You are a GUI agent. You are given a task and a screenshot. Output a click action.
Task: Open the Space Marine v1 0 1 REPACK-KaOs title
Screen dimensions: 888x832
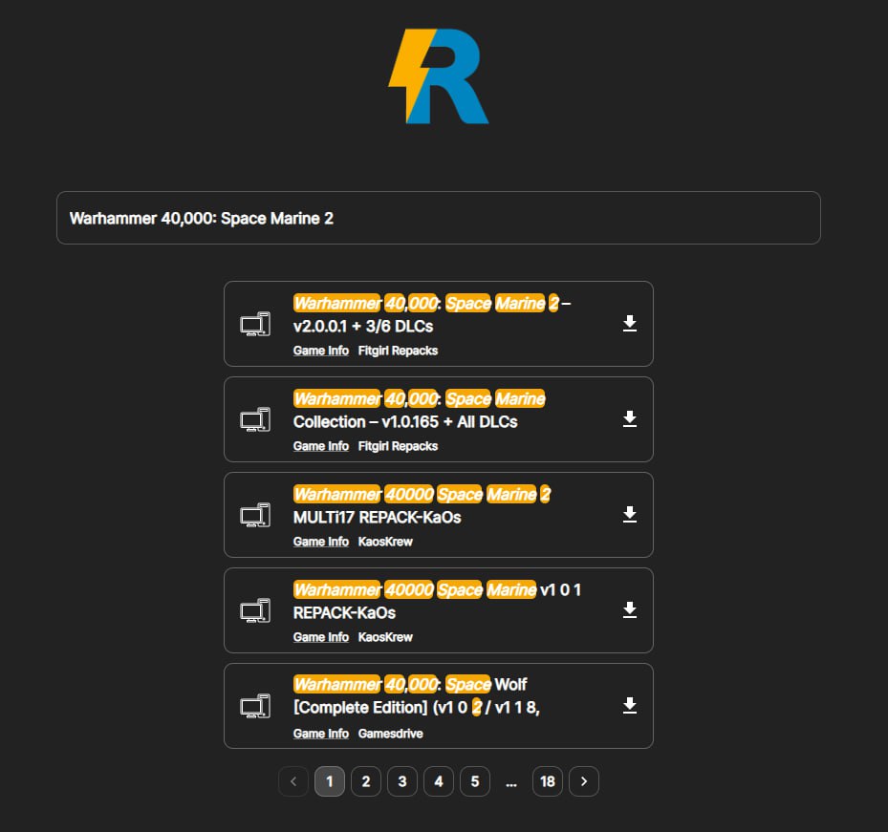point(437,601)
